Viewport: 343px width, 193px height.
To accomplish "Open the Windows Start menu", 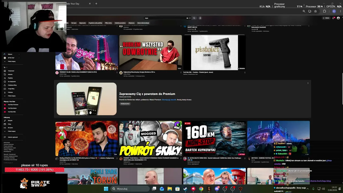I will [106, 189].
